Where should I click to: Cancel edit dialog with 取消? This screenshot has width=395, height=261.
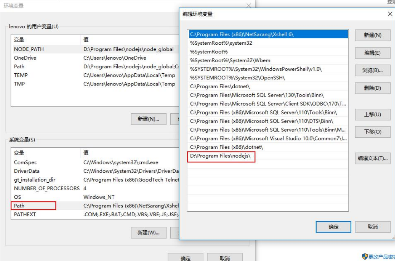[x=372, y=227]
